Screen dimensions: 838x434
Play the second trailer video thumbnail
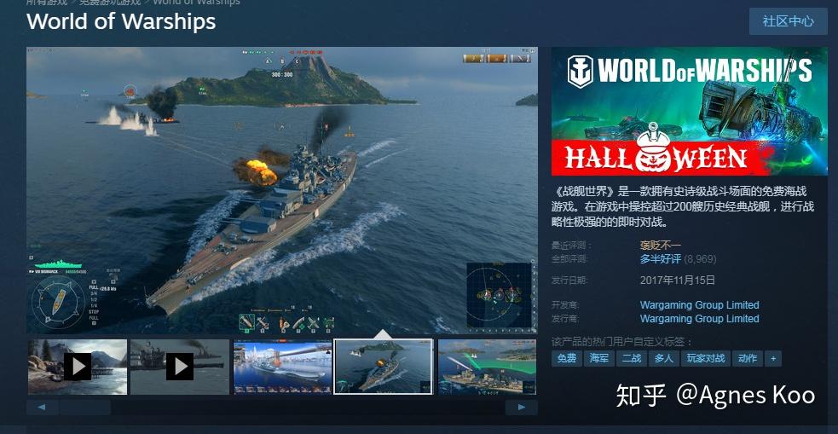click(180, 367)
